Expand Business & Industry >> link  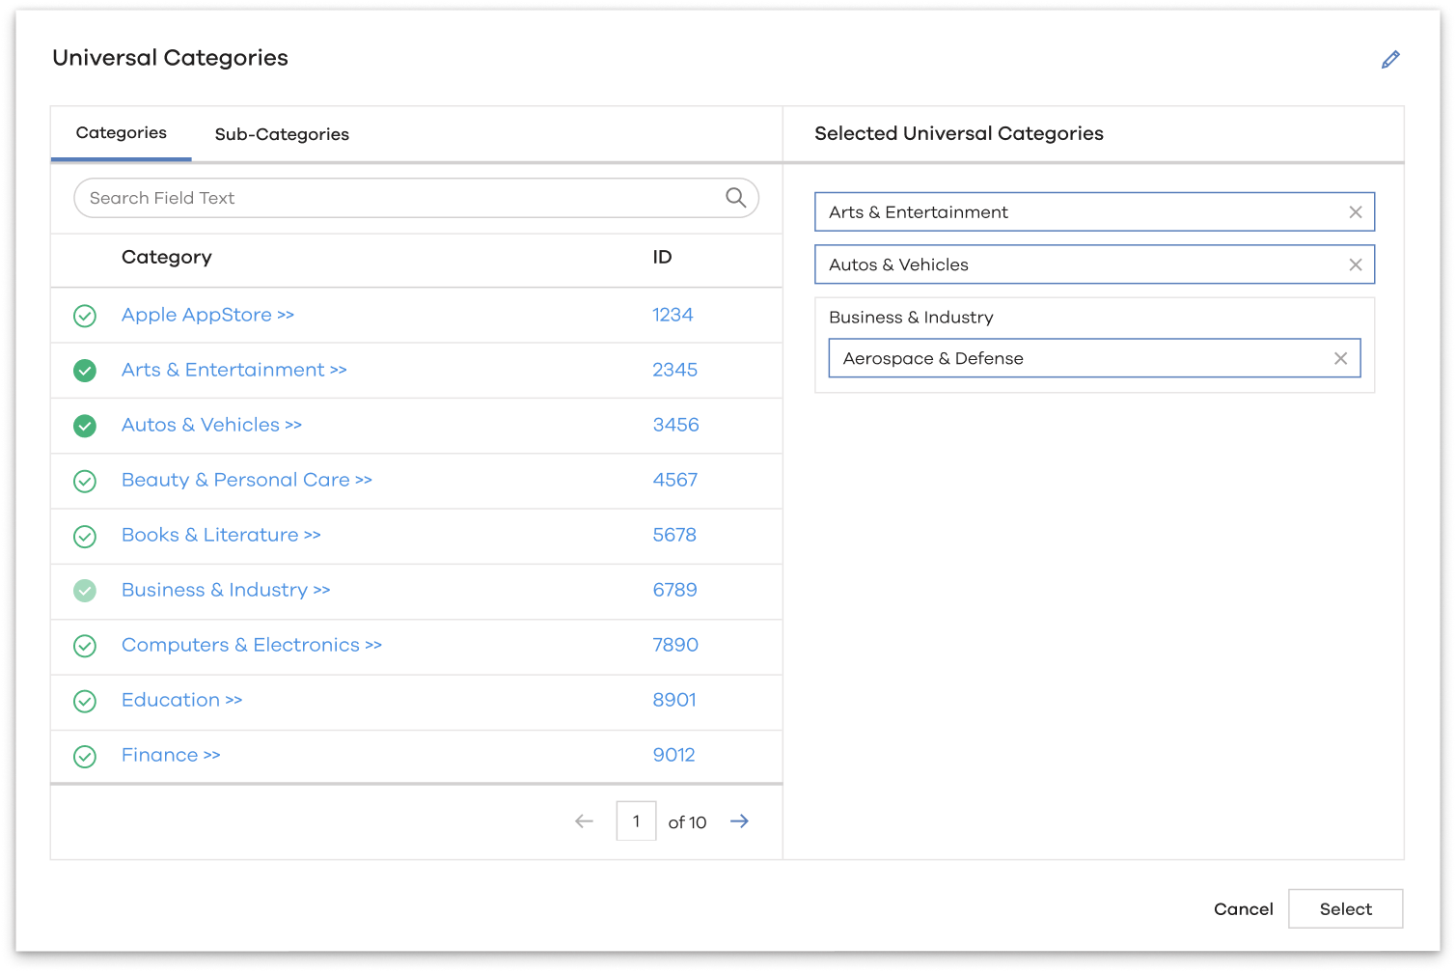[226, 590]
